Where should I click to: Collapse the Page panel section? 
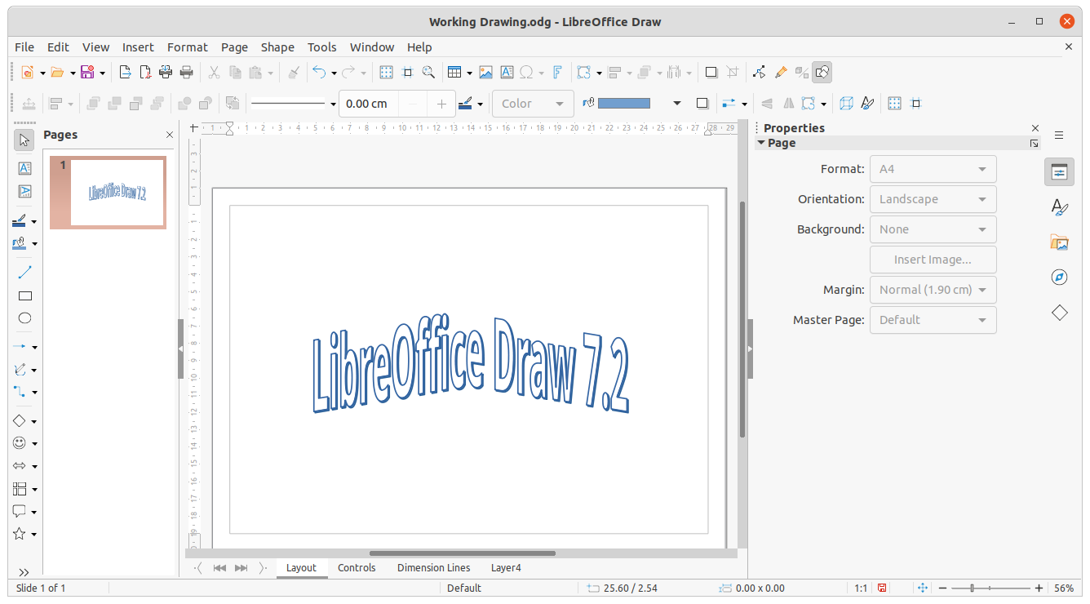click(x=760, y=143)
